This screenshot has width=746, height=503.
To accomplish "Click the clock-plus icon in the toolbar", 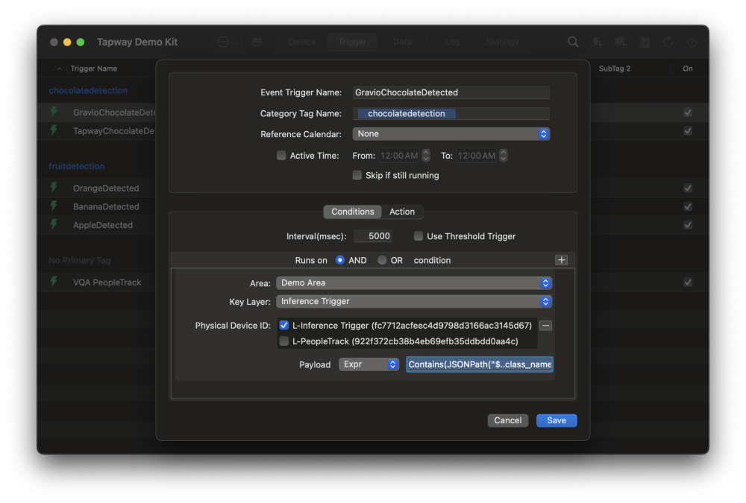I will pos(621,42).
